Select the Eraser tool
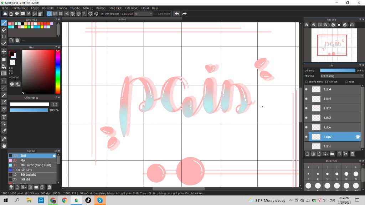The height and width of the screenshot is (205, 365). (x=4, y=30)
